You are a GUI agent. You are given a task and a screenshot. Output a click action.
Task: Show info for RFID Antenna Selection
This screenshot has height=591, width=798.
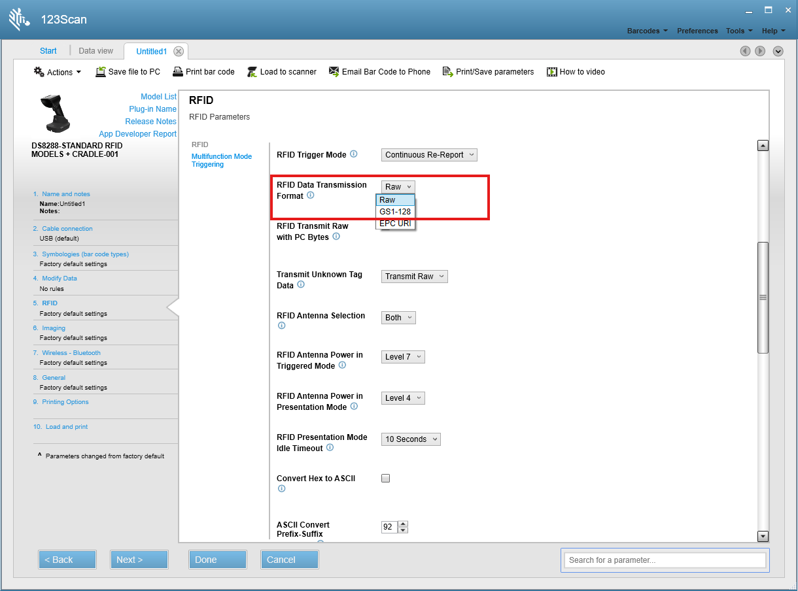point(281,326)
